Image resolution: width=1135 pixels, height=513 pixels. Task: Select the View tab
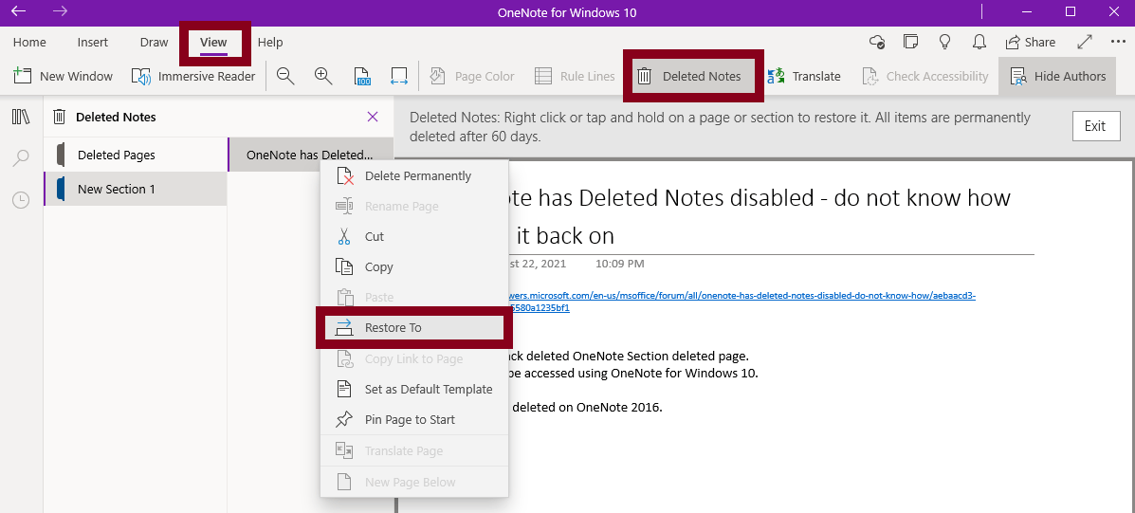coord(213,42)
